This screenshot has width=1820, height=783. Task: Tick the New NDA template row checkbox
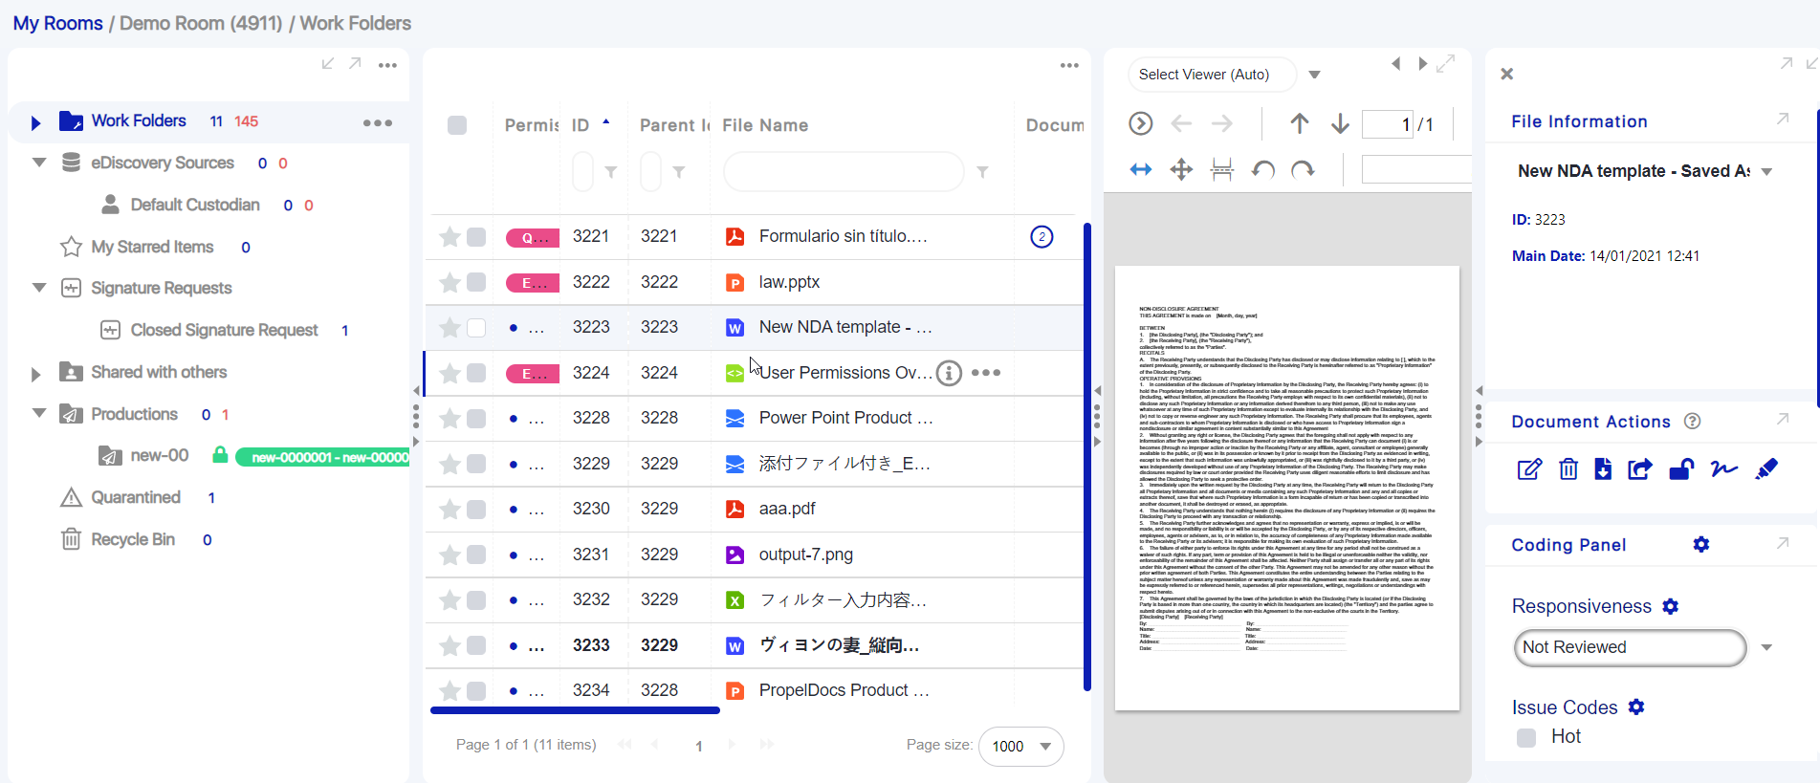pos(476,328)
